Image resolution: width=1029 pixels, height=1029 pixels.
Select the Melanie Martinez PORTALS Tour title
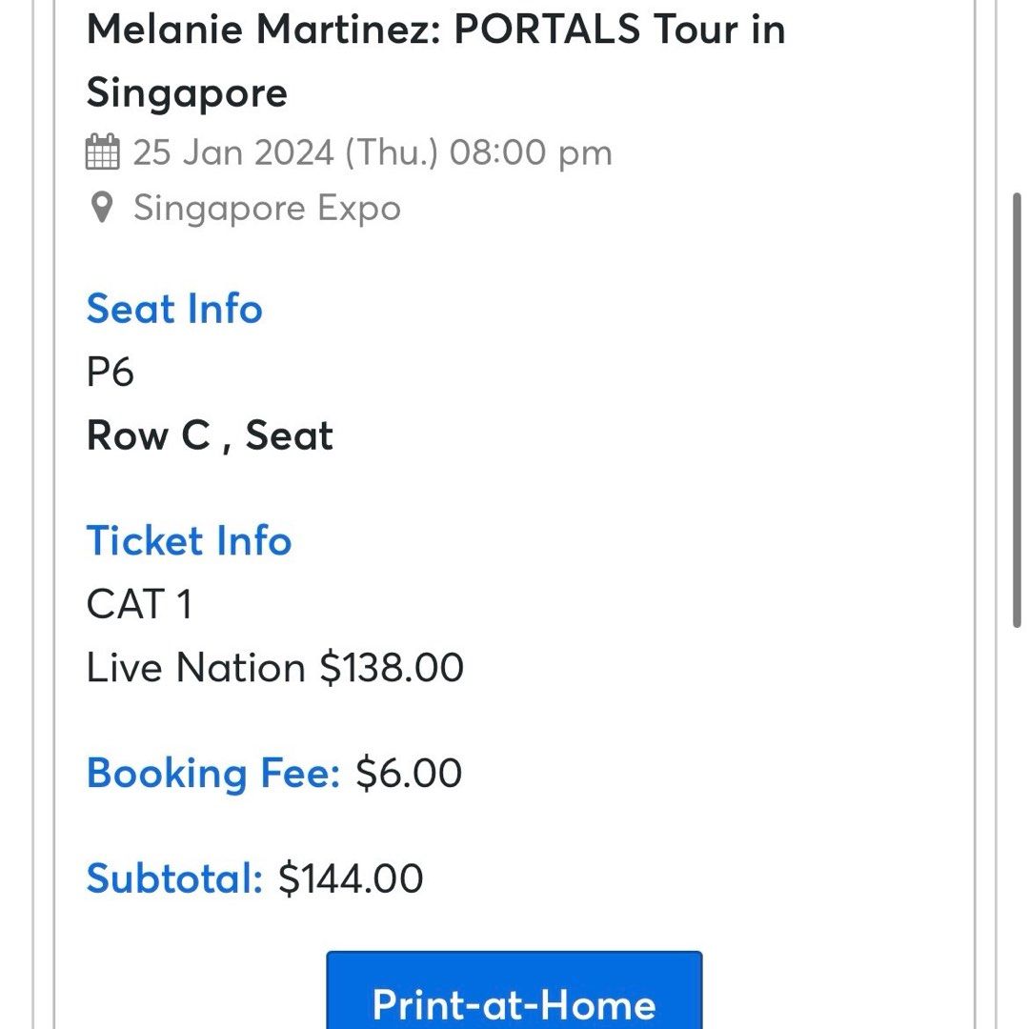435,61
